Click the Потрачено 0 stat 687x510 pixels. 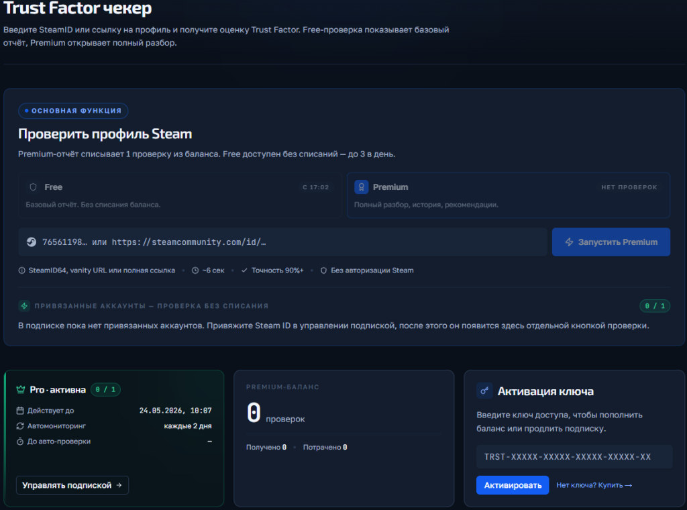[325, 448]
